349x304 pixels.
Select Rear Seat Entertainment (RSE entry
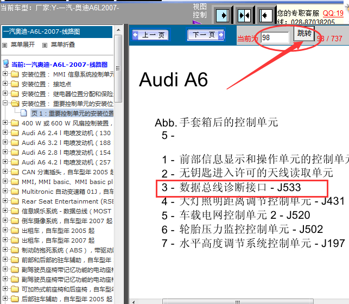[x=68, y=201]
